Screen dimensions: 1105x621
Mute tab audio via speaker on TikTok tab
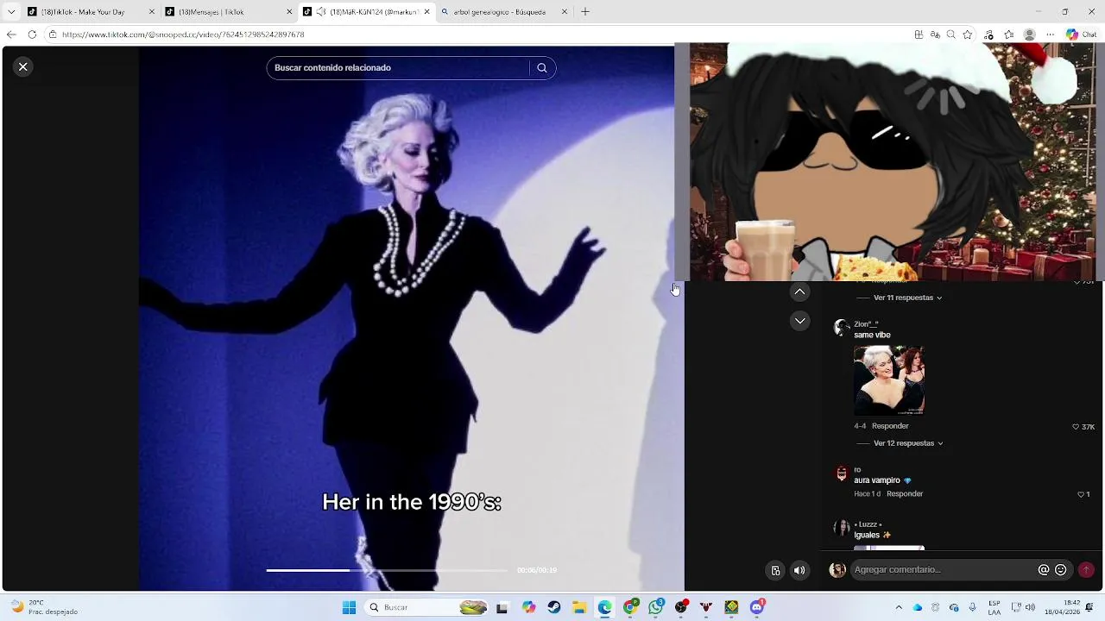(321, 12)
